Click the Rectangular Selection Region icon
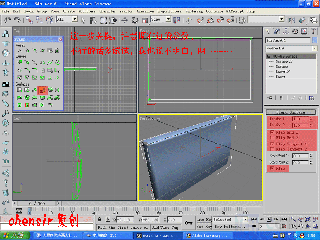The width and height of the screenshot is (320, 240). (x=103, y=20)
